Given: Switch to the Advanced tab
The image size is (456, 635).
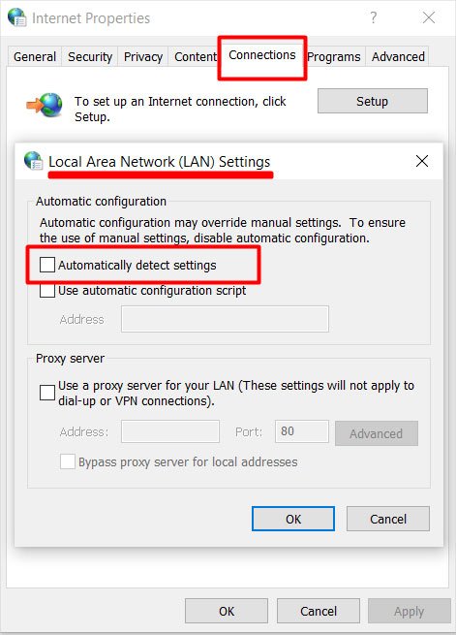Looking at the screenshot, I should click(398, 56).
